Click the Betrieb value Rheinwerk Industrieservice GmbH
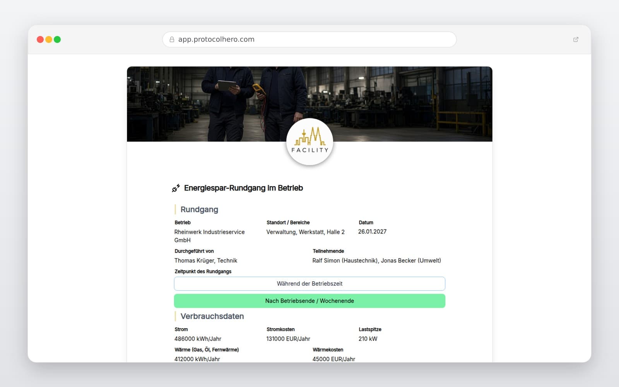 tap(209, 236)
